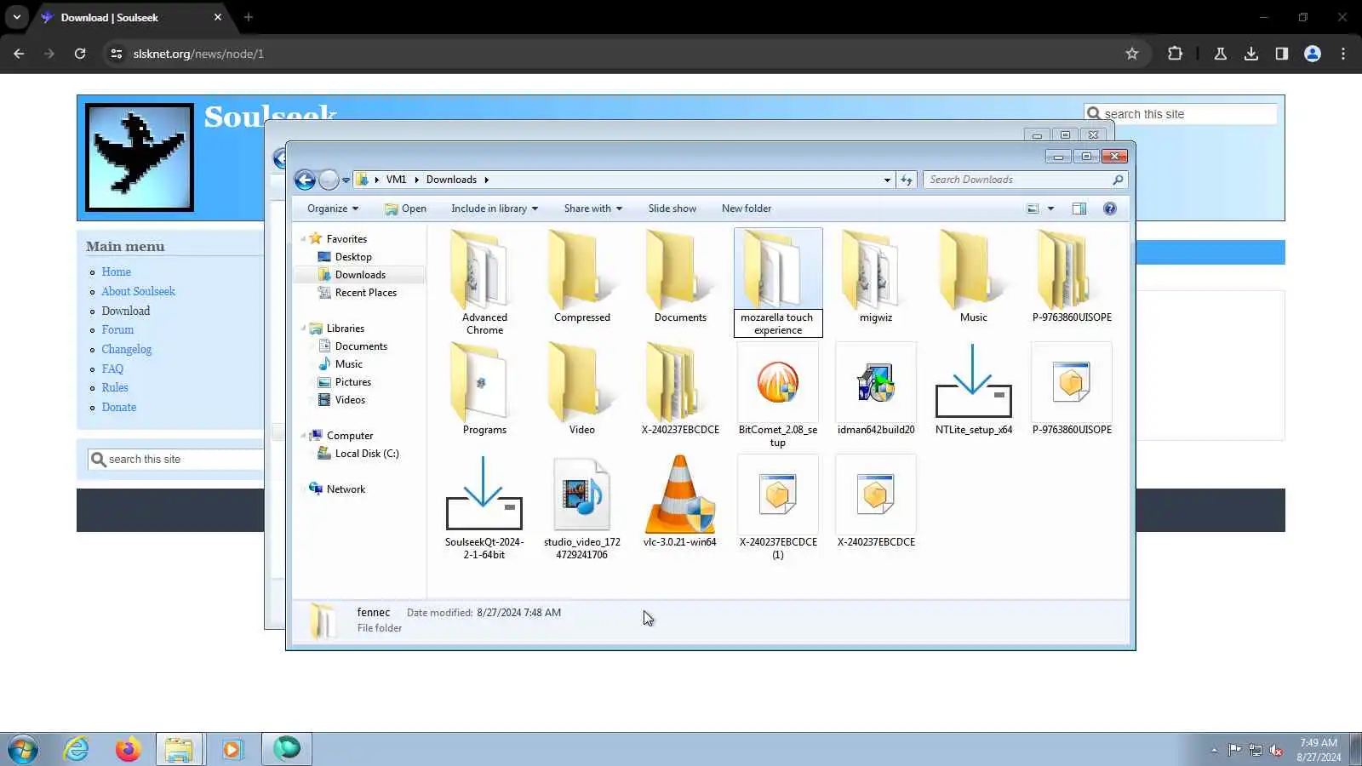
Task: Collapse the Computer tree section
Action: pos(303,436)
